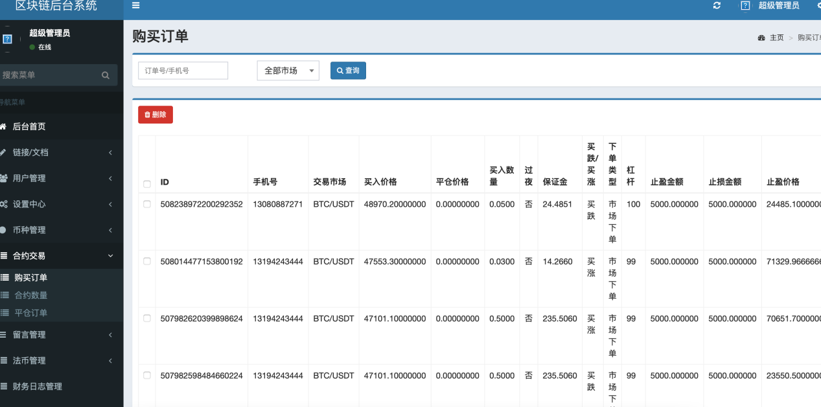Click the search magnifier in the sidebar search box
Screen dimensions: 821x407
pyautogui.click(x=105, y=75)
